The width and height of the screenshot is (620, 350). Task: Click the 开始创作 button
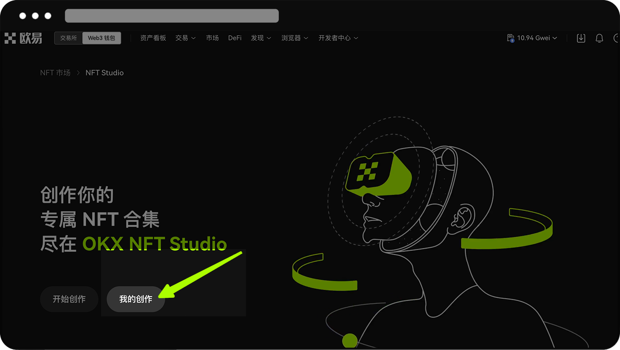click(69, 299)
